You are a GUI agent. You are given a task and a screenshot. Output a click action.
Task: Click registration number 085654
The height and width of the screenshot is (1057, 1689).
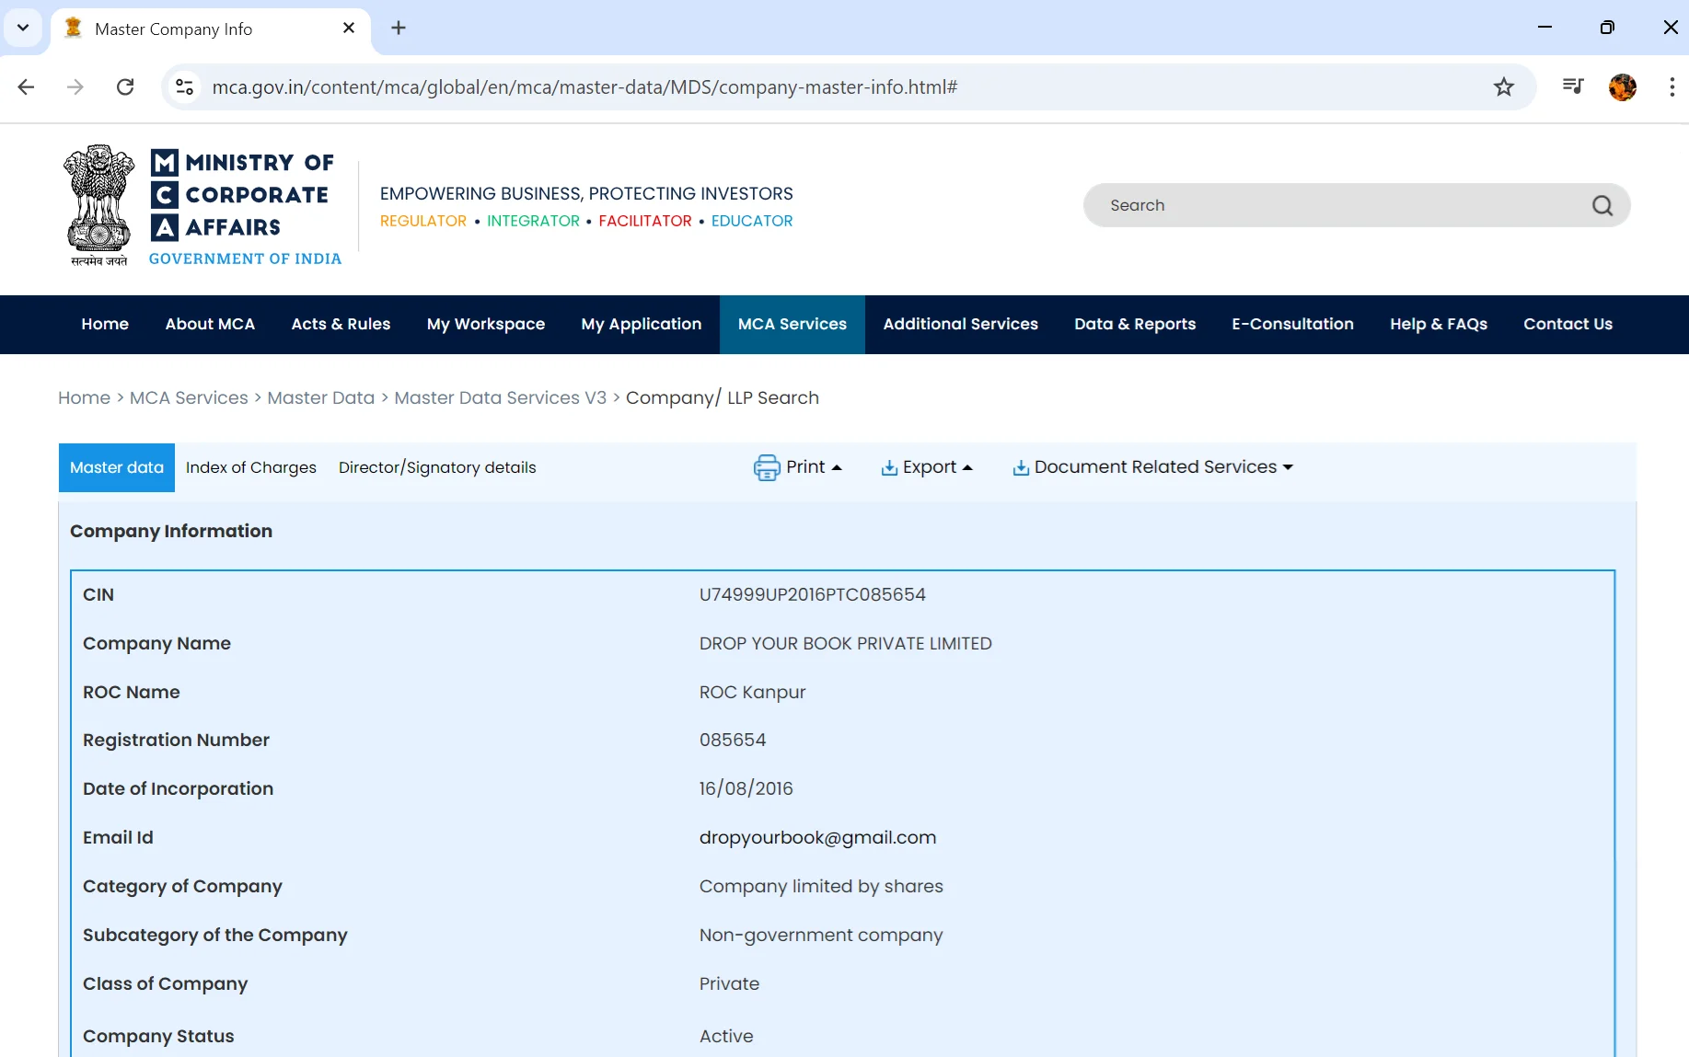tap(733, 741)
